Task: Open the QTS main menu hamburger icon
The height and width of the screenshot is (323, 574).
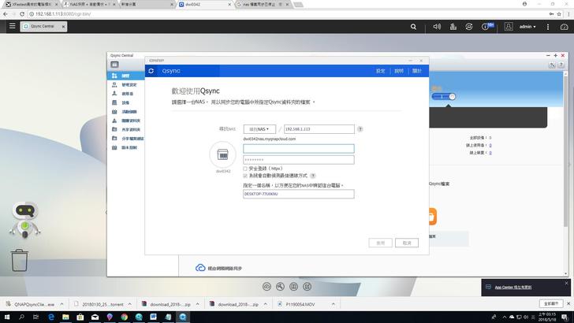Action: (12, 26)
